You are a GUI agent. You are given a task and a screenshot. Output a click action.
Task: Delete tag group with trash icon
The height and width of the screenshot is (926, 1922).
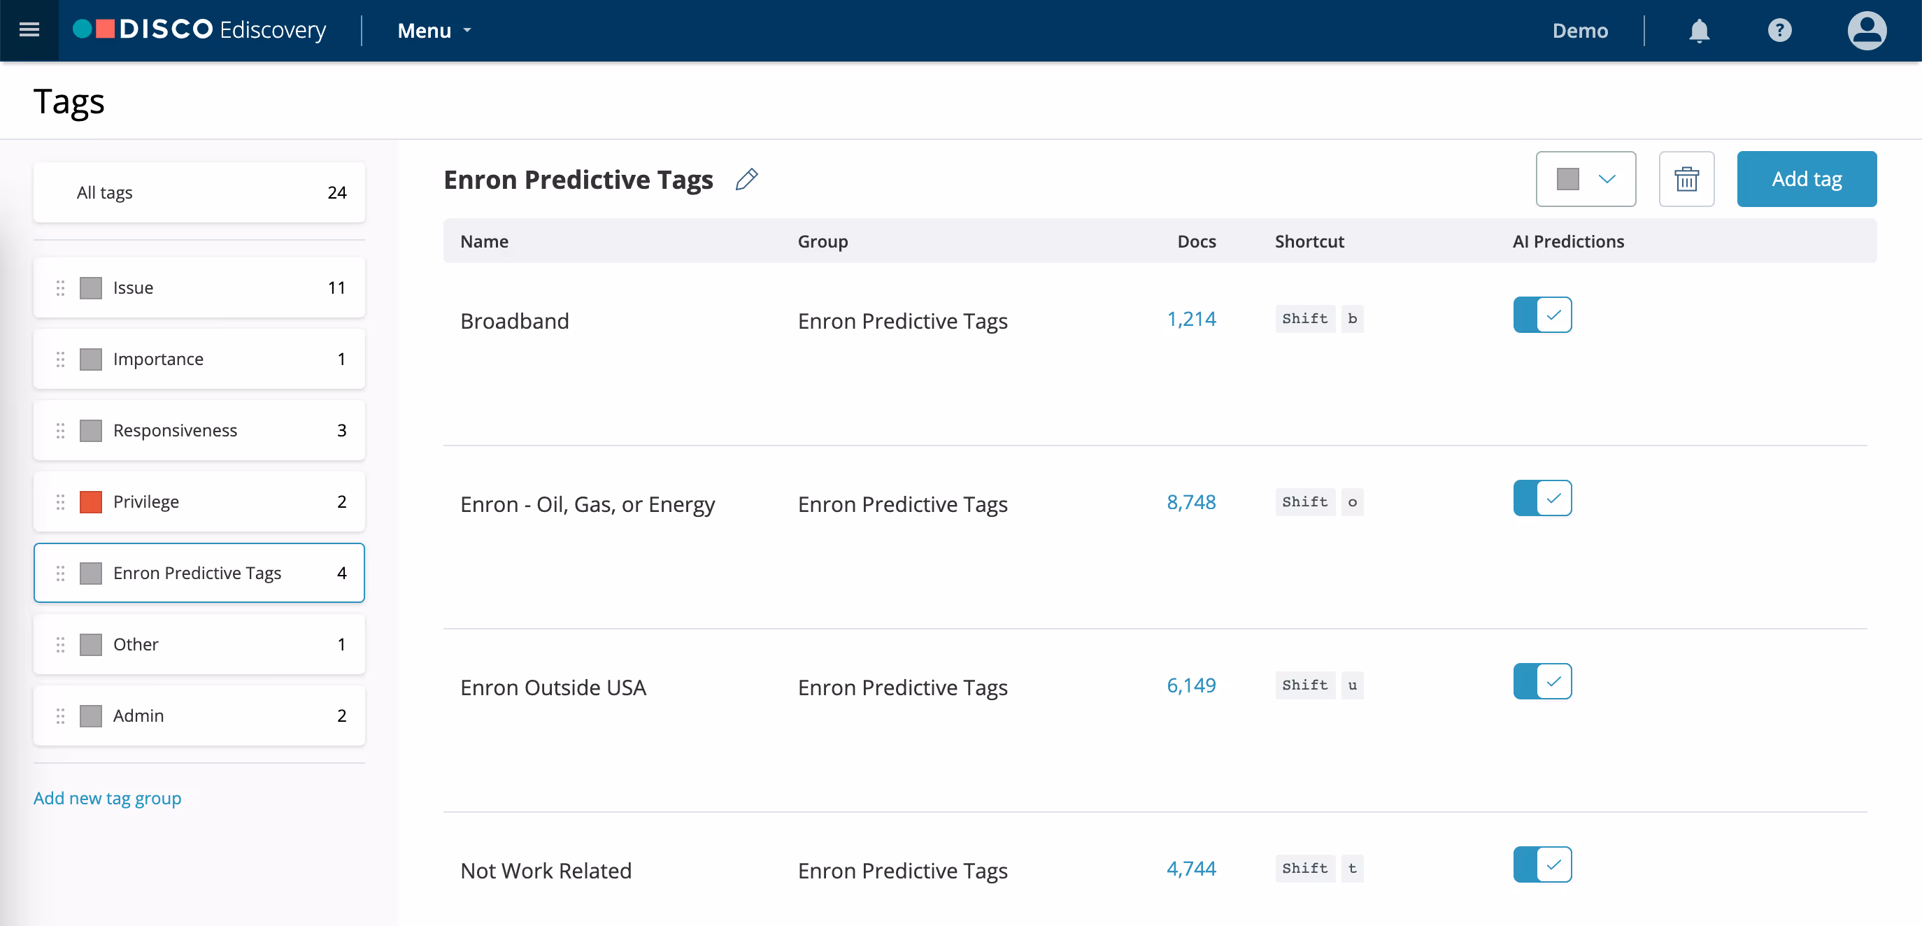click(x=1686, y=179)
